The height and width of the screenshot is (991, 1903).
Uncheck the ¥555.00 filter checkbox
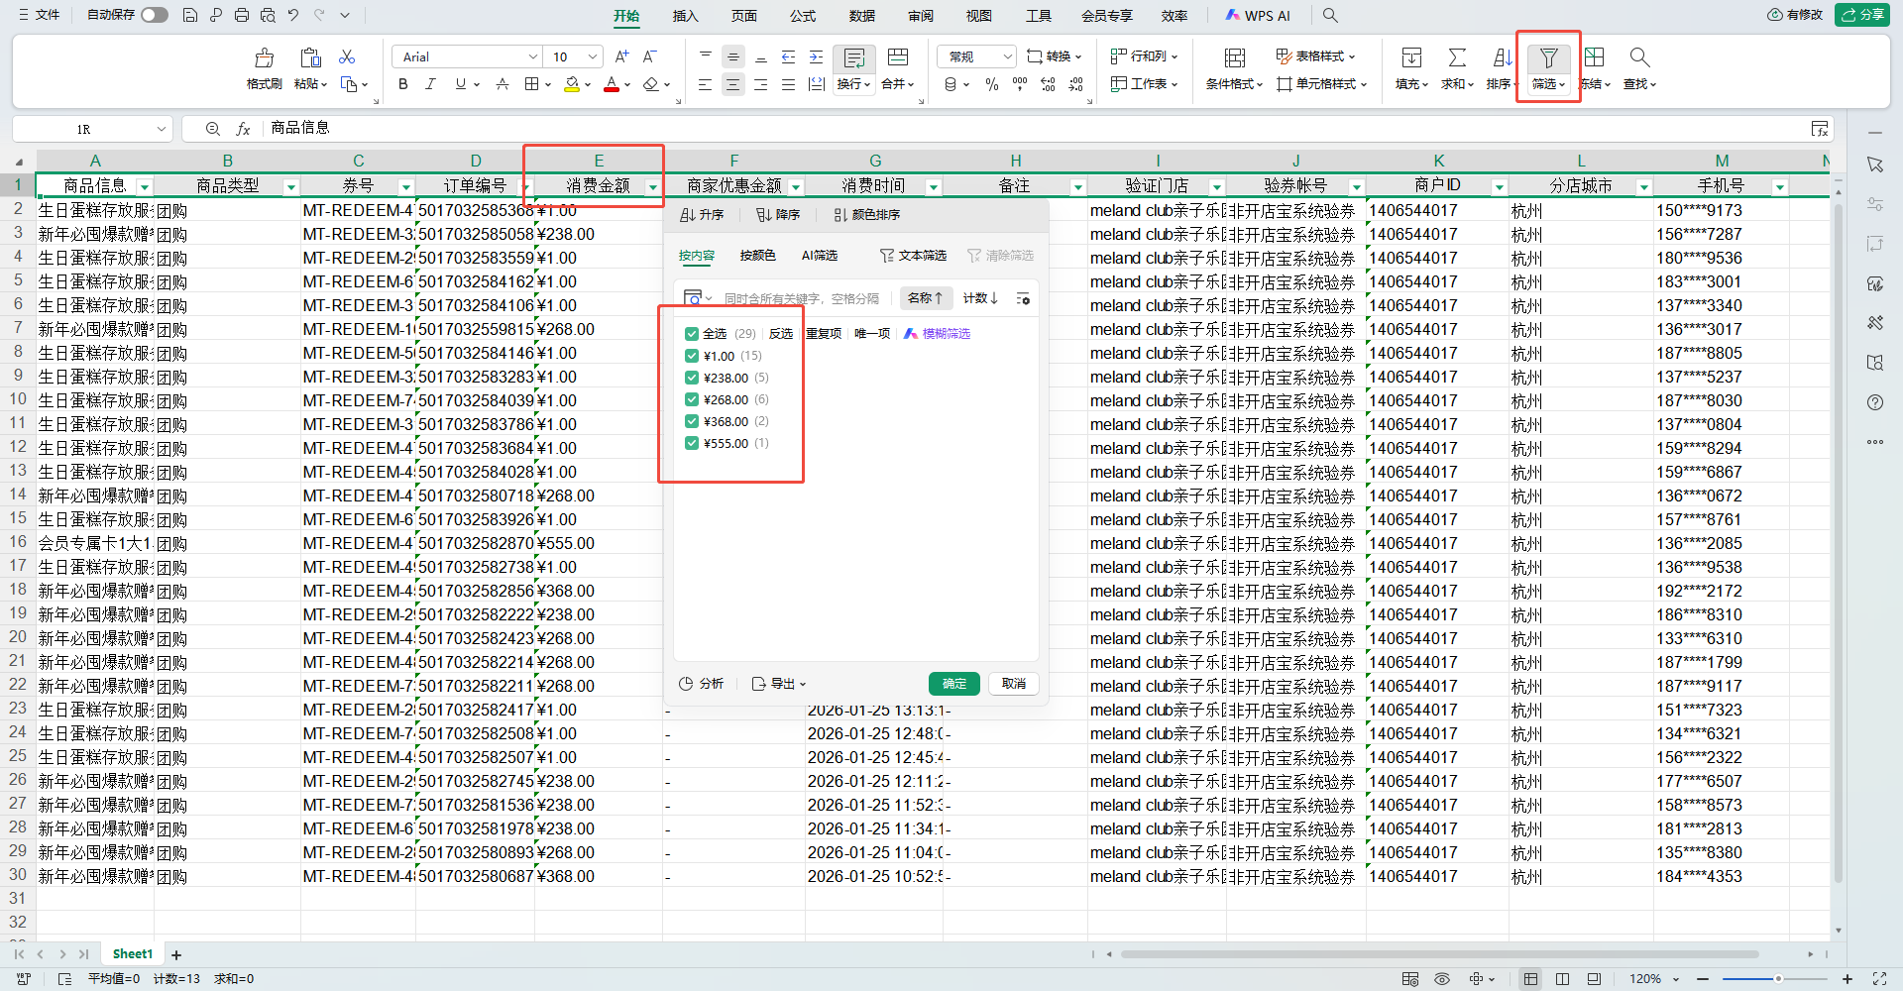click(692, 443)
